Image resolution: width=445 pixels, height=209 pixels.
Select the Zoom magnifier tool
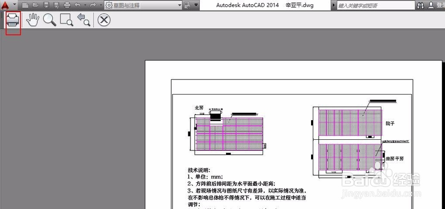(50, 20)
